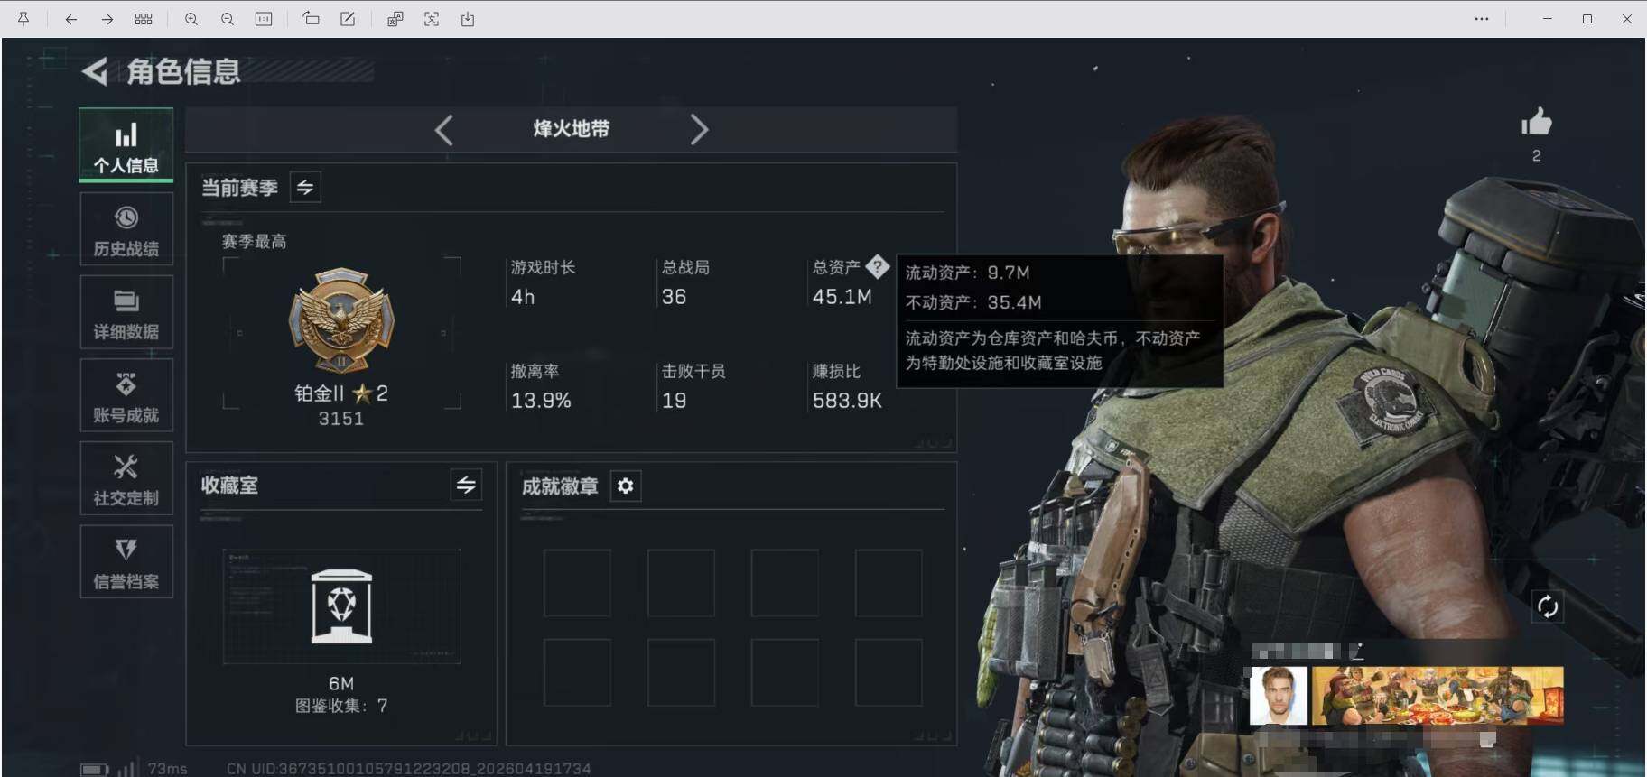The width and height of the screenshot is (1647, 777).
Task: Click the 游戏时长 4h value
Action: pos(523,297)
